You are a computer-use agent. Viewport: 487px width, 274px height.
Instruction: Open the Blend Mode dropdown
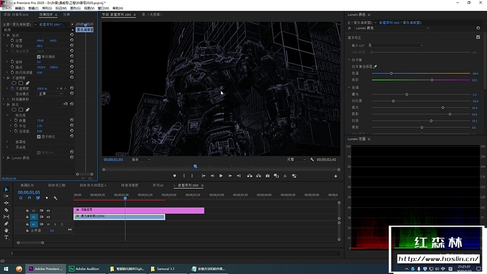pyautogui.click(x=50, y=94)
